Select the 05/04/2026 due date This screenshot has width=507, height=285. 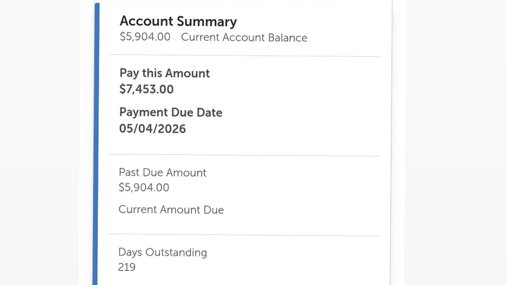[153, 129]
